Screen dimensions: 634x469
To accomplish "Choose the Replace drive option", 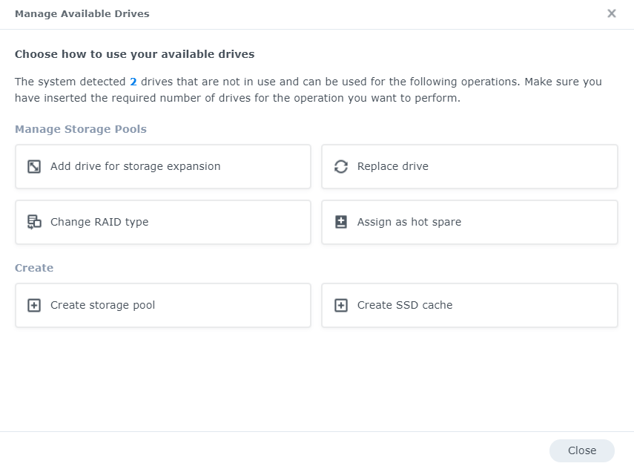I will [469, 166].
